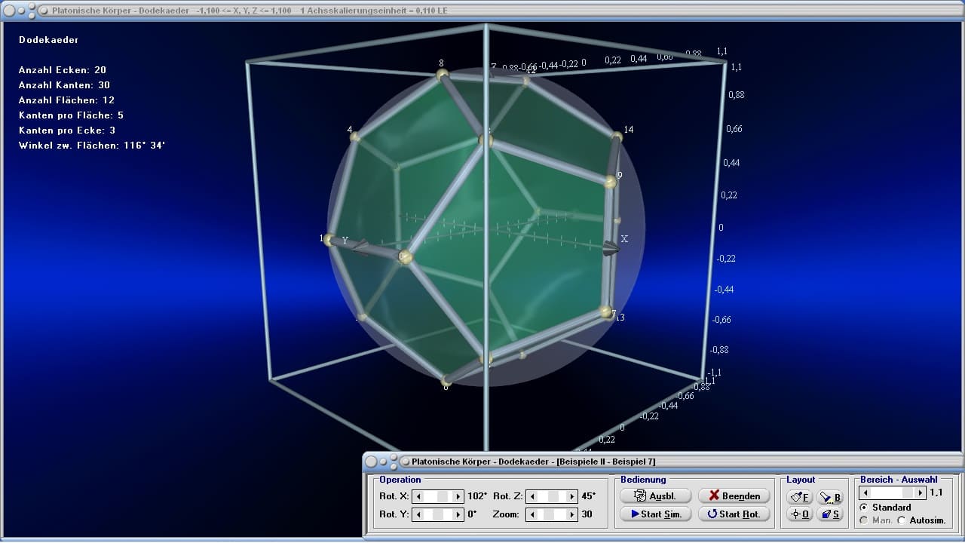Click vertex label 14 on the dodecahedron
This screenshot has height=543, width=965.
coord(628,130)
